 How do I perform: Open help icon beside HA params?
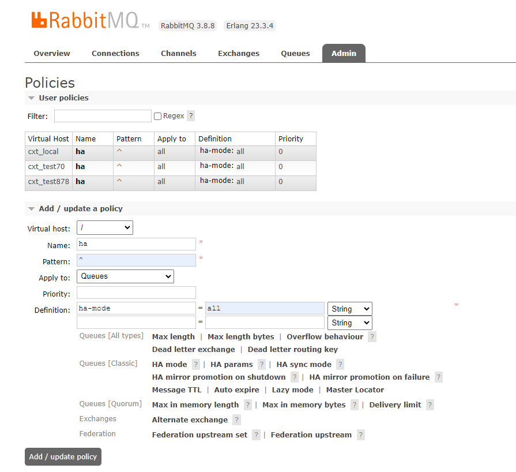pyautogui.click(x=262, y=364)
